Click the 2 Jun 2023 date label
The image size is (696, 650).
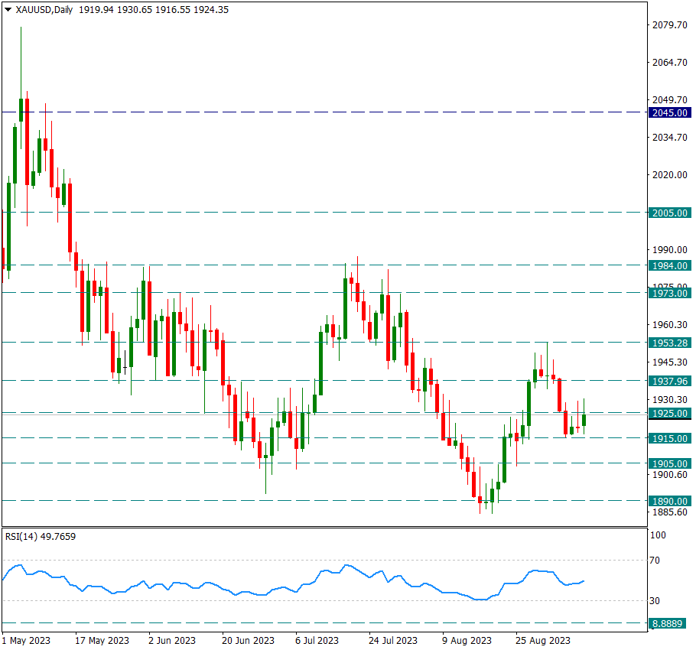(172, 641)
